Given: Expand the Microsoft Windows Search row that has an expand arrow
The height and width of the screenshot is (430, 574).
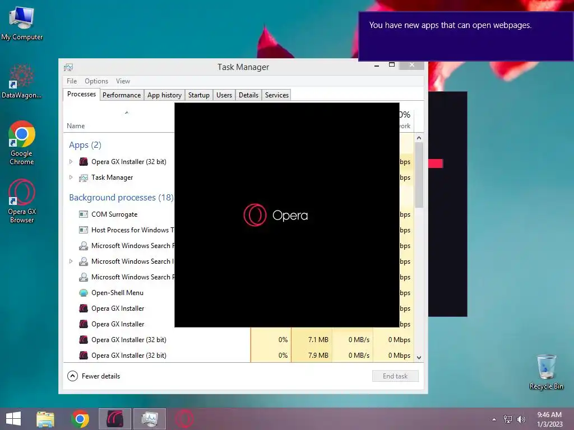Looking at the screenshot, I should [x=71, y=261].
